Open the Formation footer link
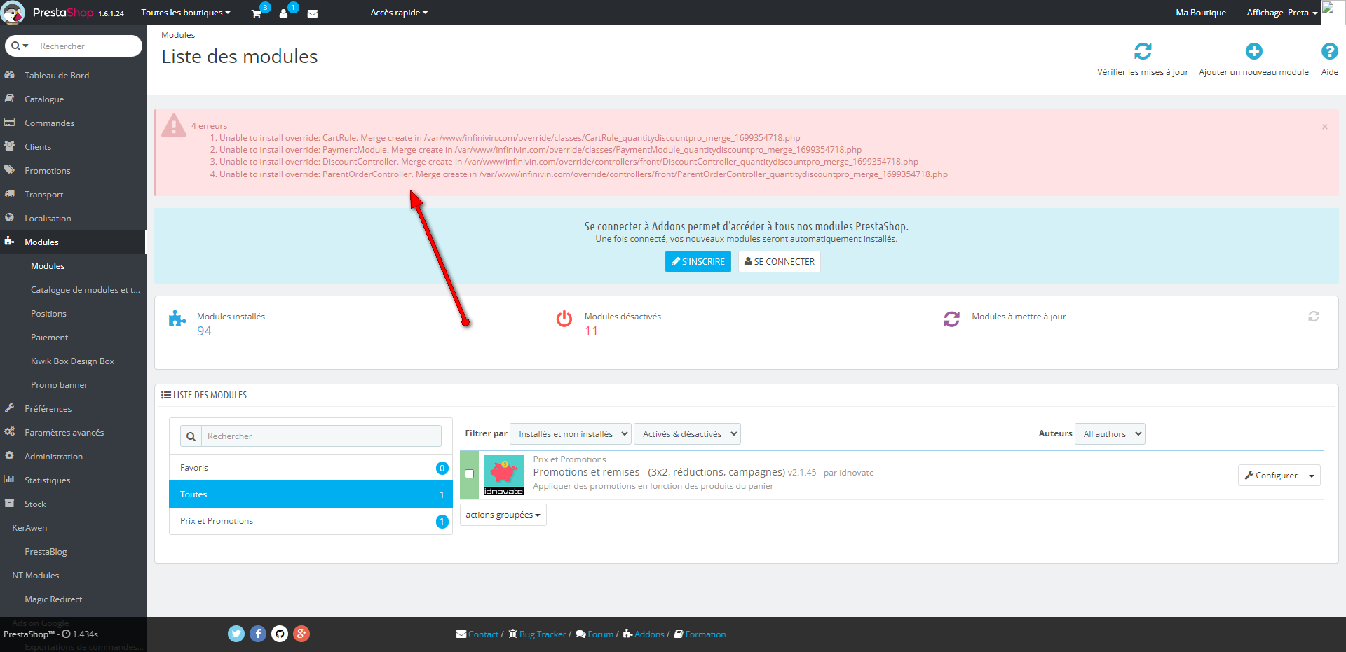The width and height of the screenshot is (1346, 652). [700, 634]
